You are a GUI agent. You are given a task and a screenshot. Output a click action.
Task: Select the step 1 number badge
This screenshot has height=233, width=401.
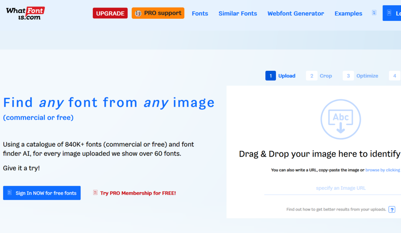click(271, 76)
